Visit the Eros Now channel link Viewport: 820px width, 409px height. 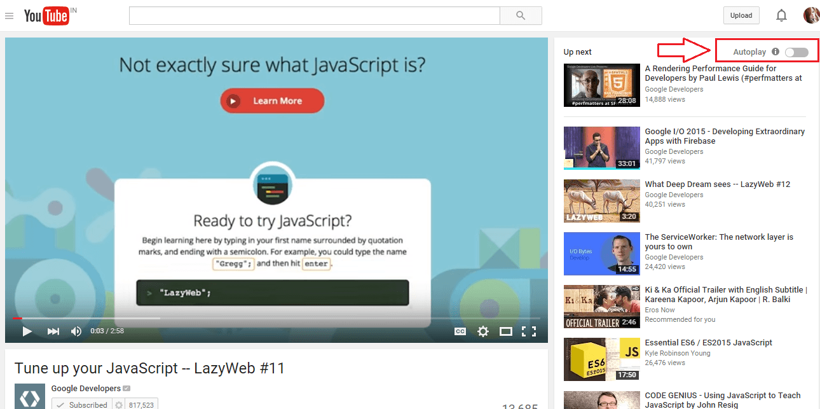[660, 310]
